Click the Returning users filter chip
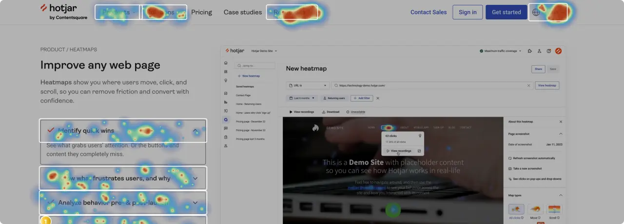This screenshot has height=224, width=624. 334,98
